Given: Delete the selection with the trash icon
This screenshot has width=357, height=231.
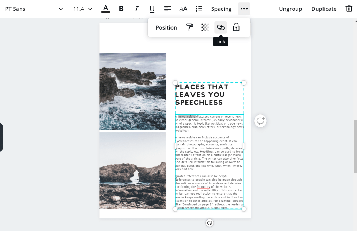Looking at the screenshot, I should click(349, 8).
